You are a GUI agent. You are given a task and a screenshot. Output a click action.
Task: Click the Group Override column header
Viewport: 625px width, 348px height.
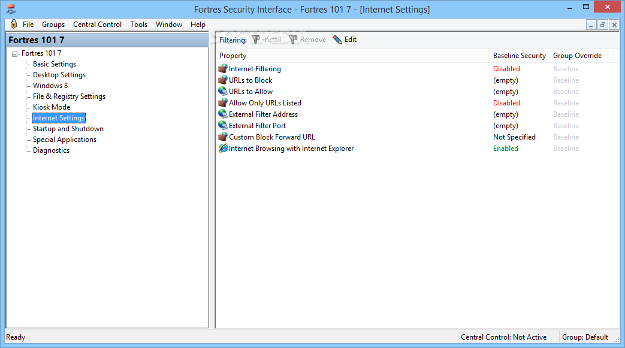581,56
